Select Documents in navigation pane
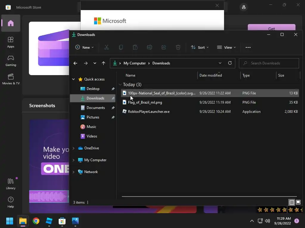305x228 pixels. 93,107
